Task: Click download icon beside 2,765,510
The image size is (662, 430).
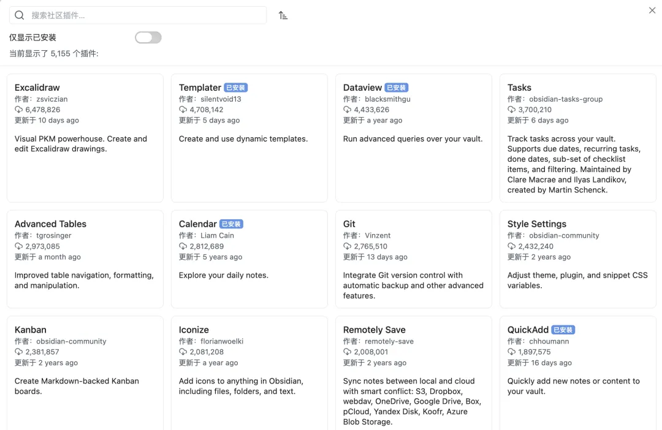Action: 347,246
